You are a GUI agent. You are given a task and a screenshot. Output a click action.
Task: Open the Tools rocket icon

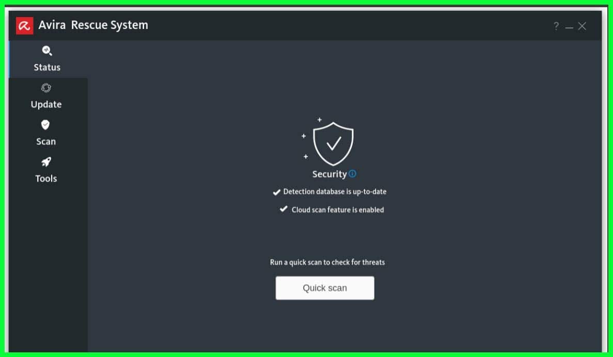tap(46, 162)
